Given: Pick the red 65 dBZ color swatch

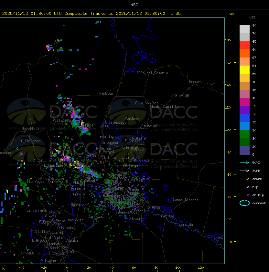Looking at the screenshot, I should [x=244, y=46].
